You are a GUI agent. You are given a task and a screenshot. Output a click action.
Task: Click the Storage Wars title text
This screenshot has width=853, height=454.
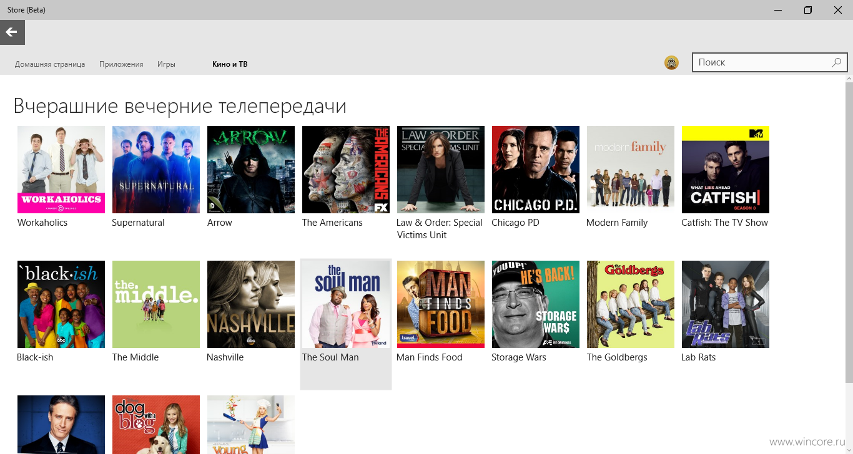519,357
